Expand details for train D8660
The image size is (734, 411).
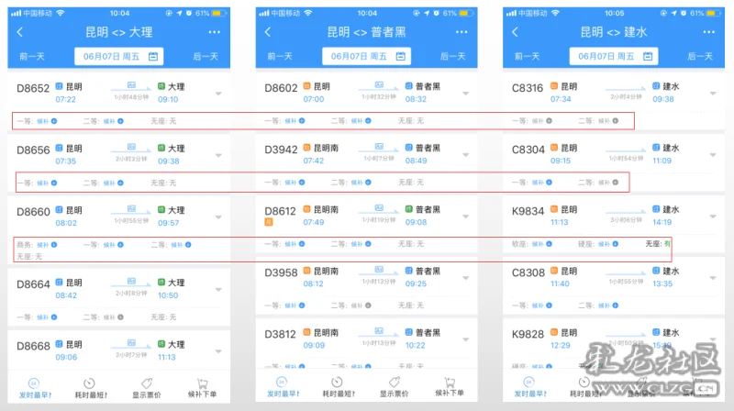pos(218,217)
